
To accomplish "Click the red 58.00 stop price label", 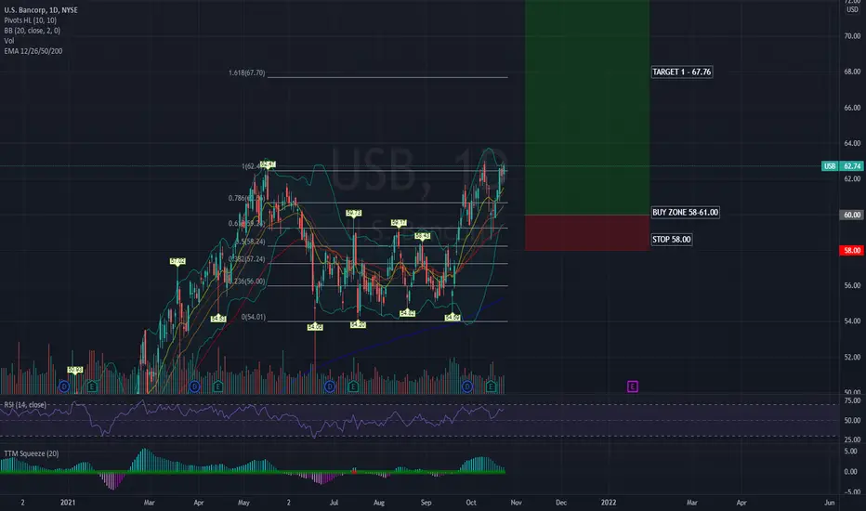I will pos(852,250).
